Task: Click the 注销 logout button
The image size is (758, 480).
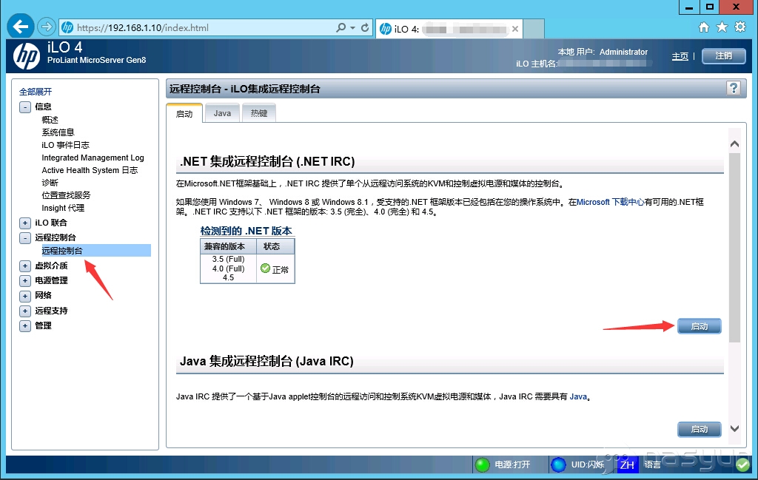Action: [x=724, y=56]
